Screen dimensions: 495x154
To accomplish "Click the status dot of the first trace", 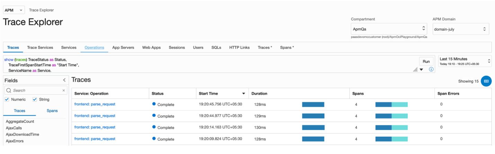I will click(154, 104).
